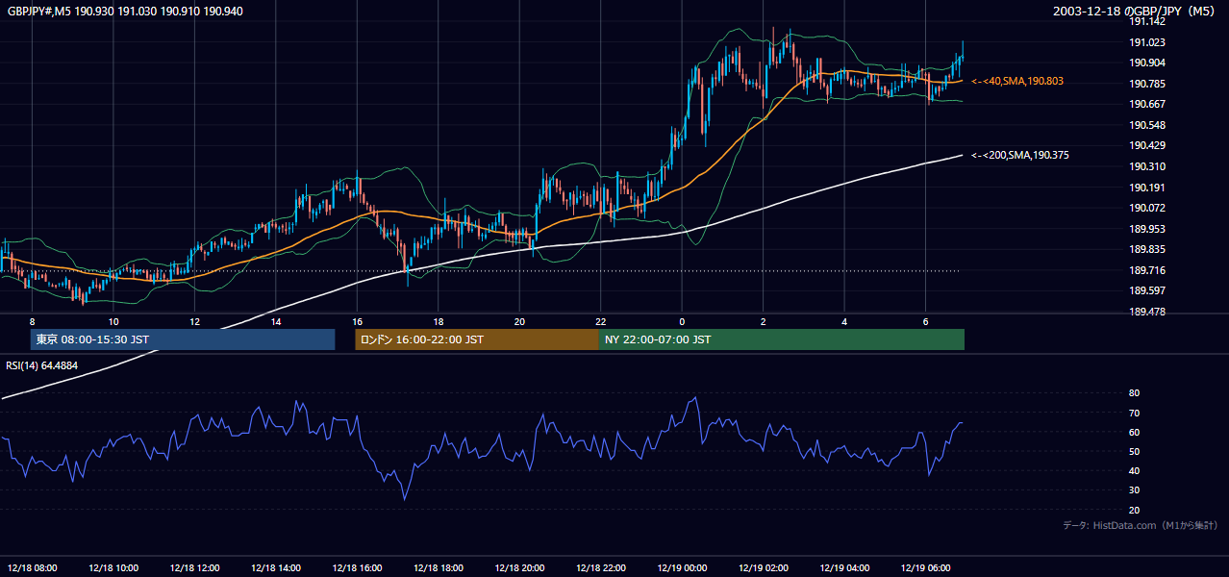The height and width of the screenshot is (577, 1229).
Task: Click price level 190.429 on the axis
Action: pos(1147,145)
